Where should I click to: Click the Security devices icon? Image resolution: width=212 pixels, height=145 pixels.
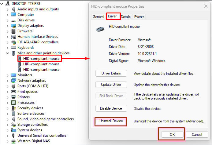tap(13, 108)
